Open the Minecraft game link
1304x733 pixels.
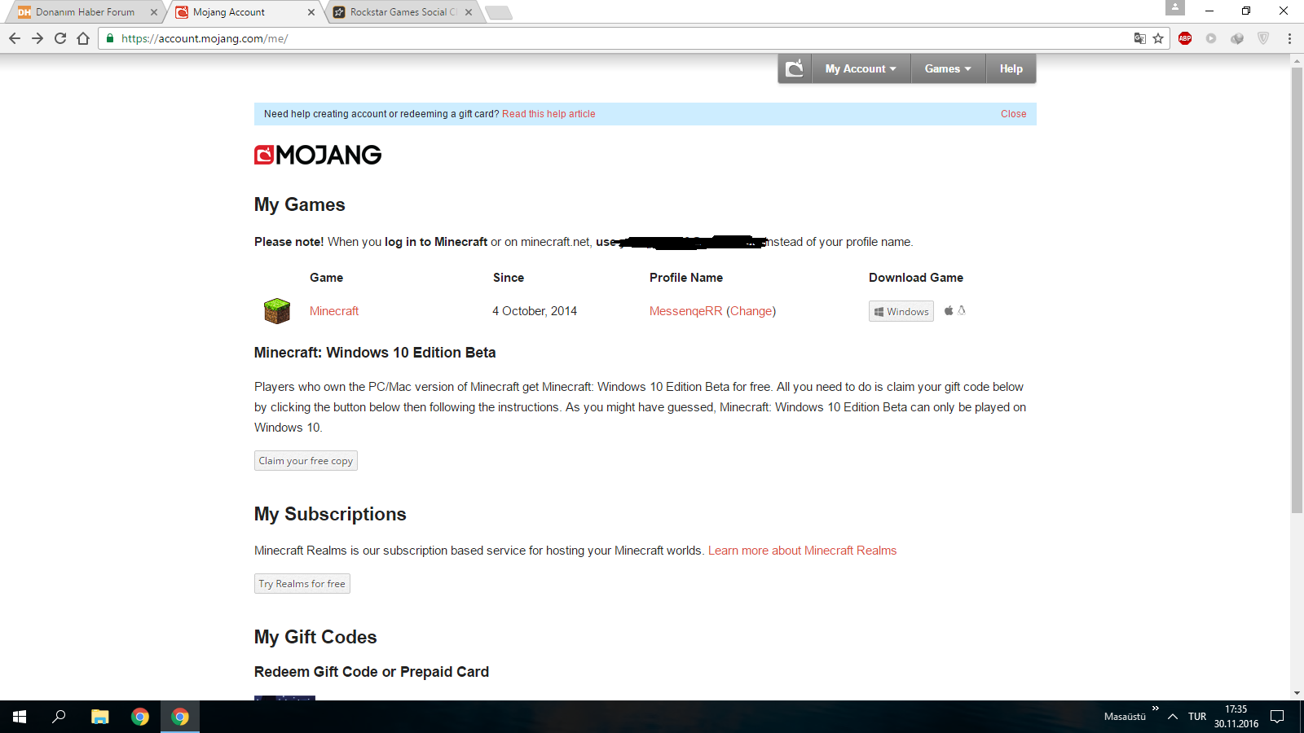334,311
